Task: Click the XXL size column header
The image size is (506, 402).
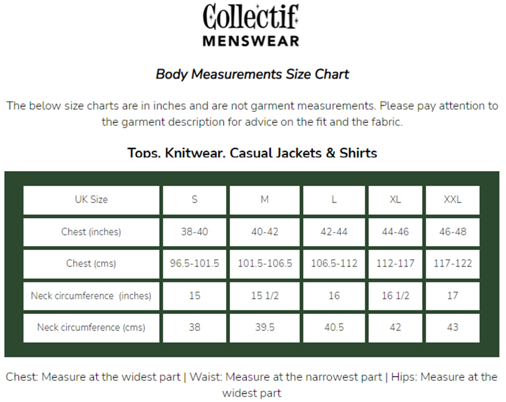Action: pyautogui.click(x=453, y=200)
